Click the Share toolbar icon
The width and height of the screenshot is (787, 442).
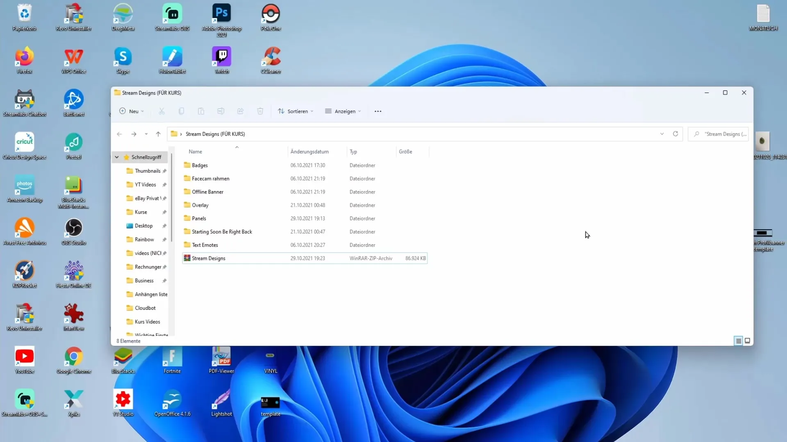240,111
